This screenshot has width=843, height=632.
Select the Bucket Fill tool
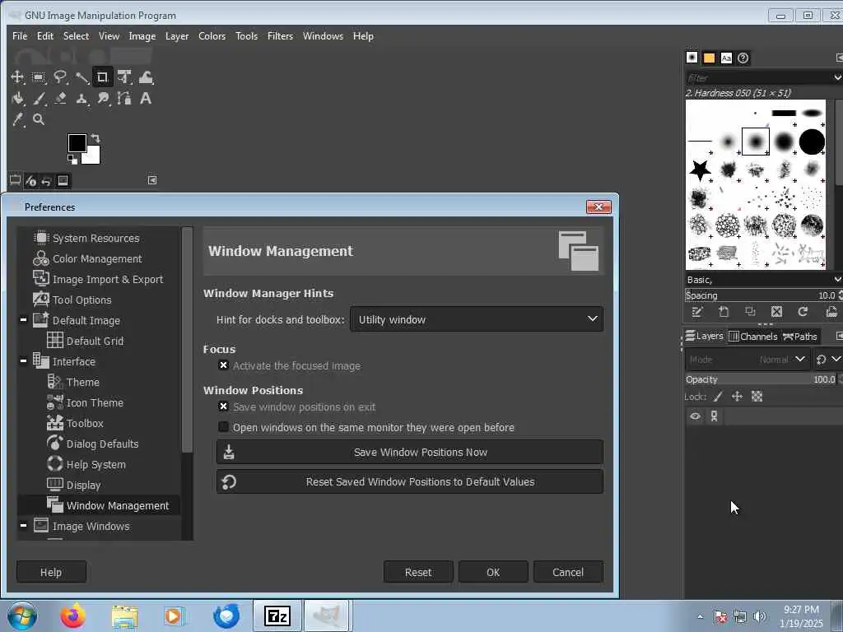coord(17,99)
